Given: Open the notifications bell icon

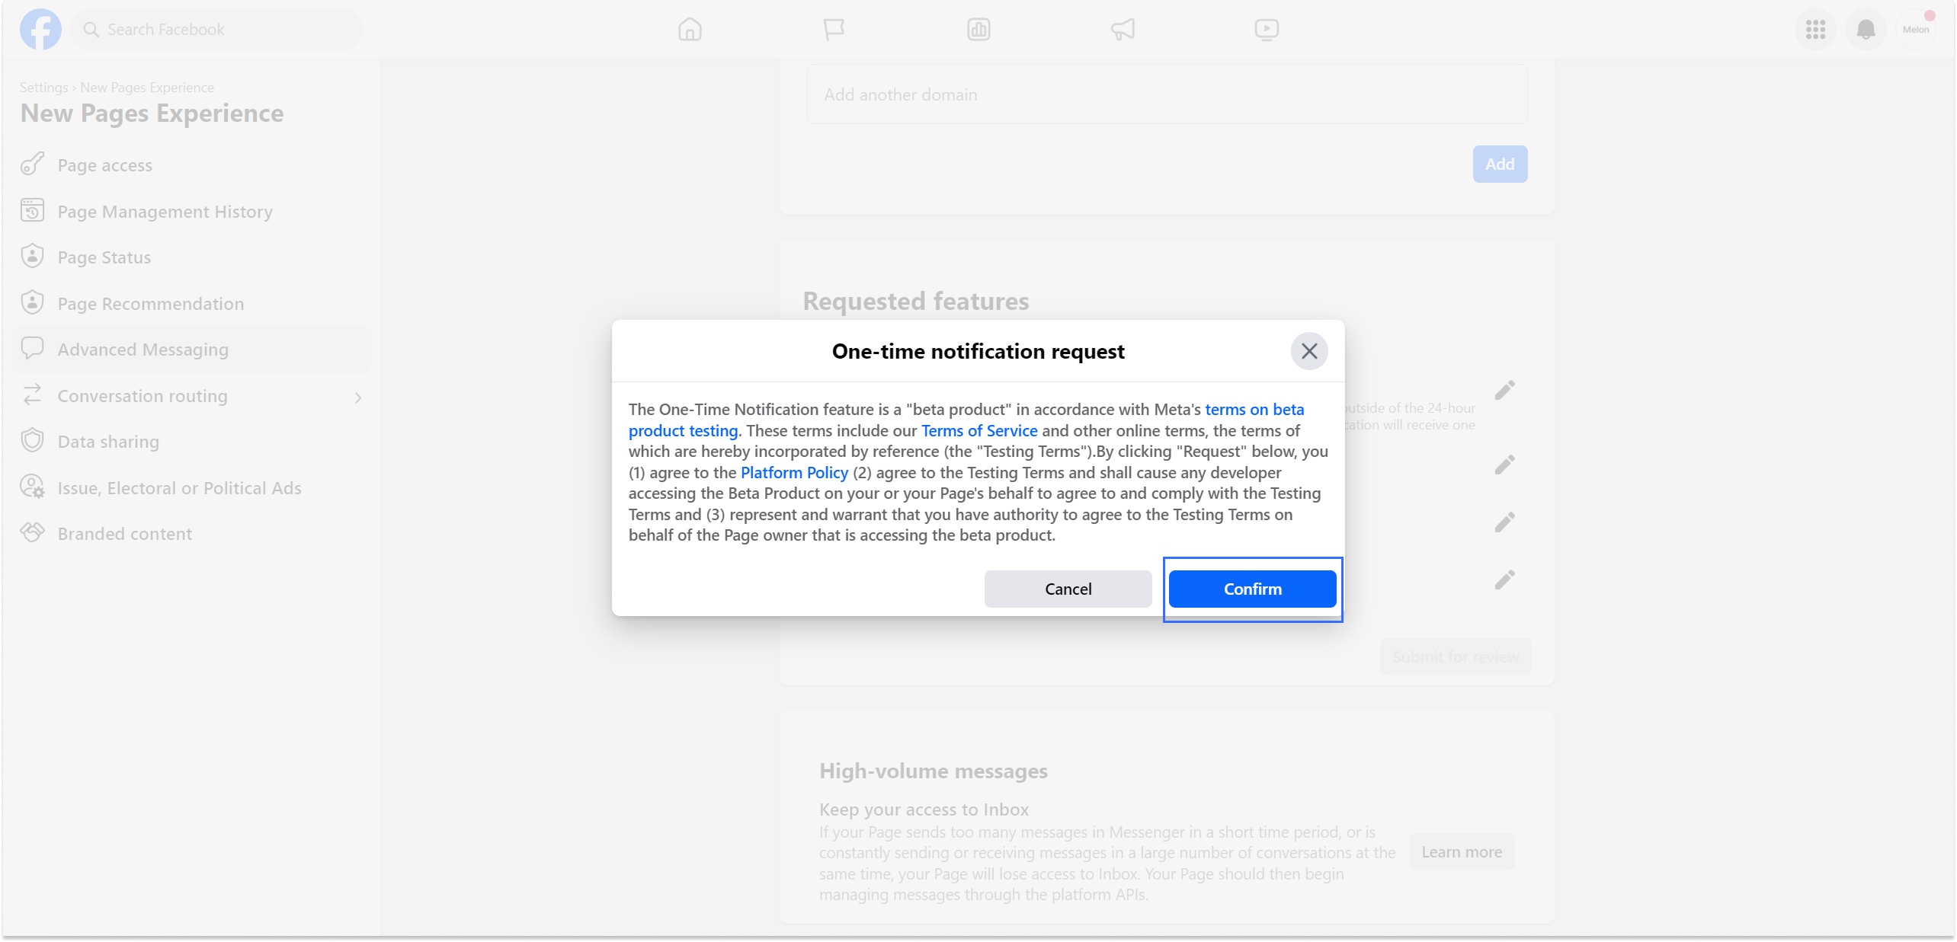Looking at the screenshot, I should (1866, 30).
